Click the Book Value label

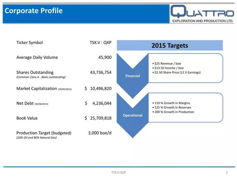pos(27,118)
